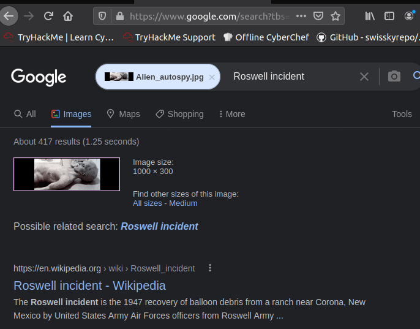Open search Tools
The width and height of the screenshot is (420, 329).
pyautogui.click(x=402, y=114)
